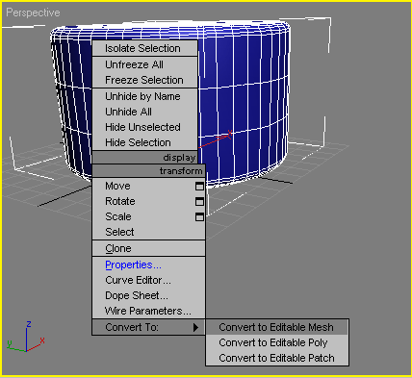Convert object to Editable Poly
The height and width of the screenshot is (378, 412).
277,342
